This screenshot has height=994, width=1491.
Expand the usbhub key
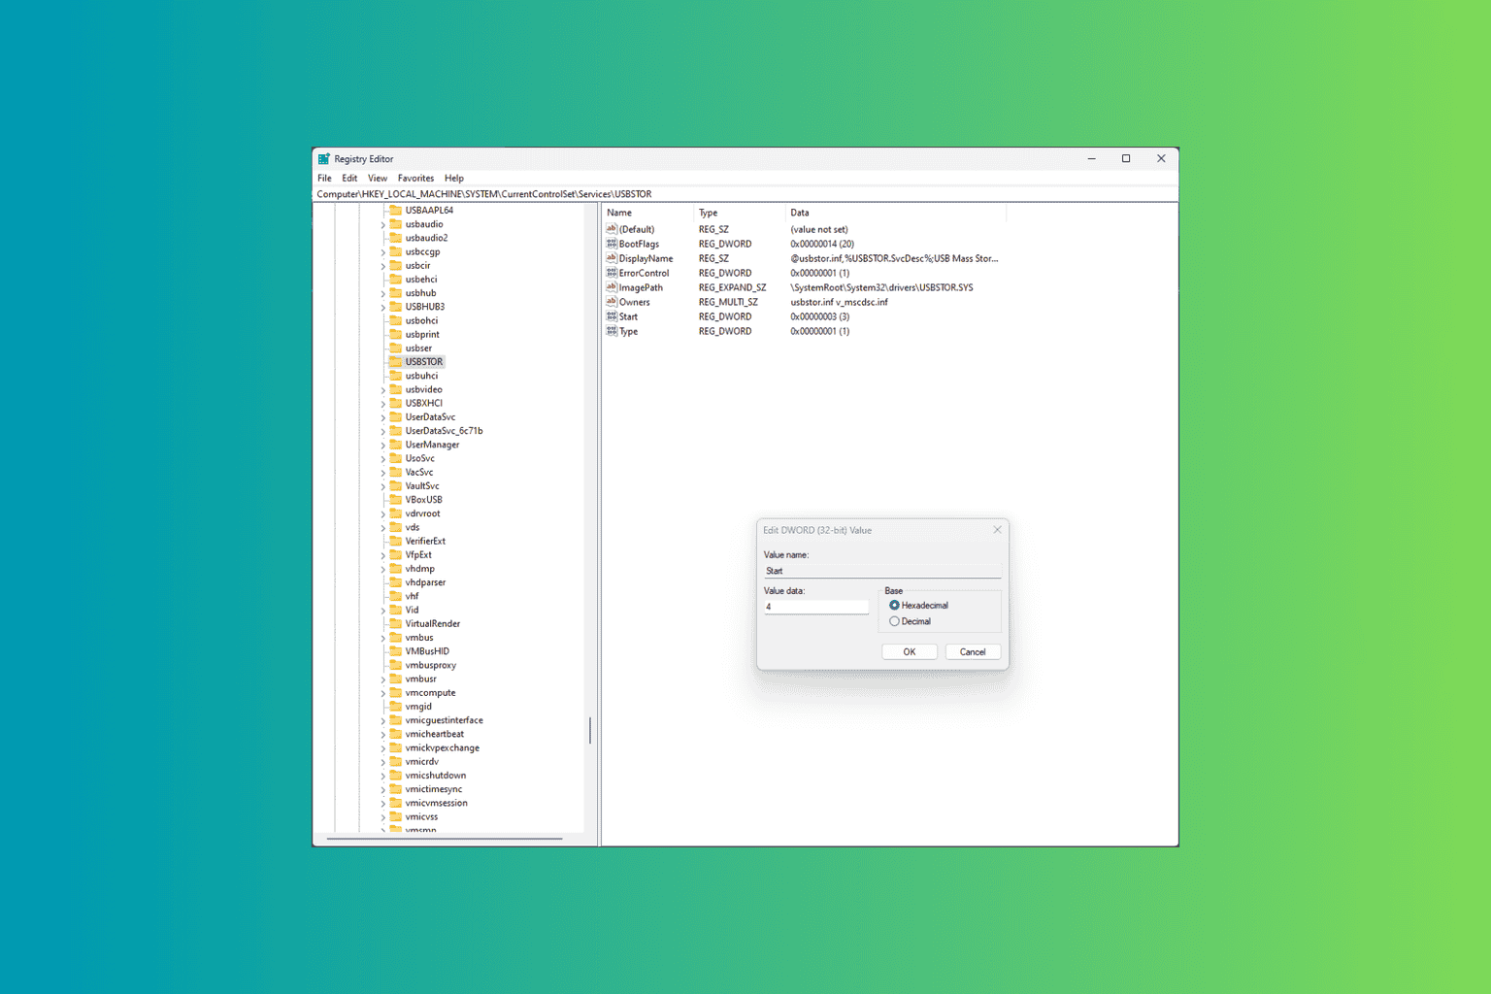pyautogui.click(x=383, y=293)
